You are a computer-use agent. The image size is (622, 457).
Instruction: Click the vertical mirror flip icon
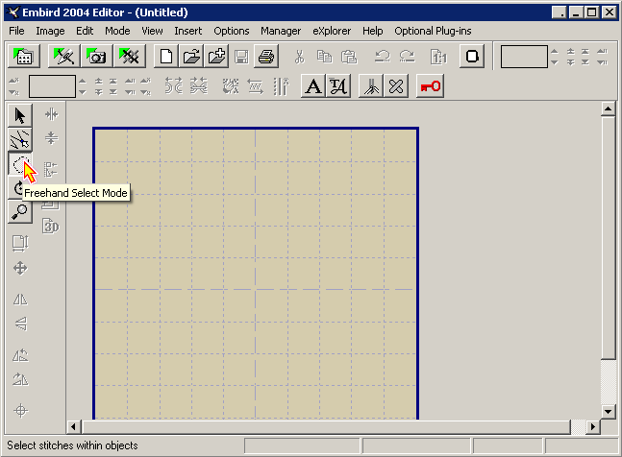(x=21, y=324)
